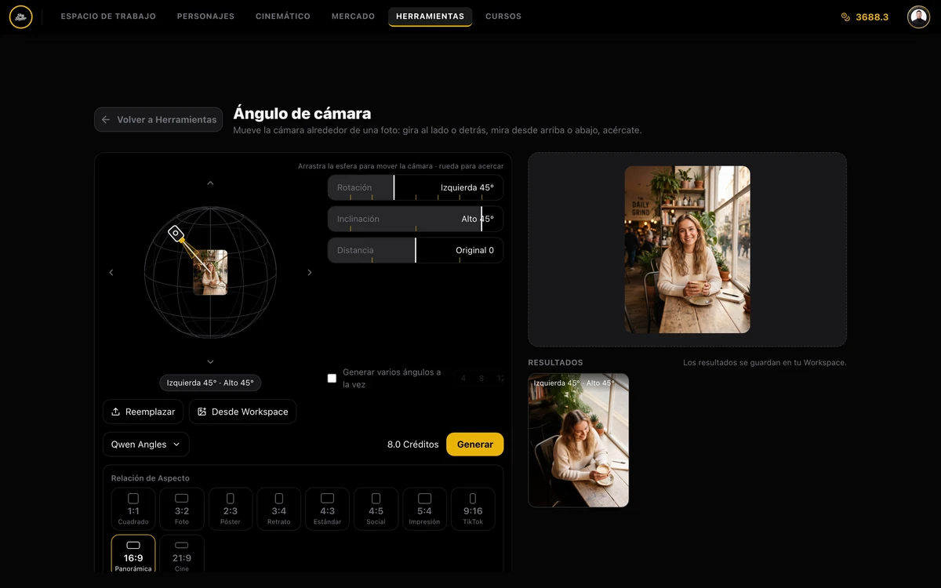Click the photo at the sphere's center

point(210,272)
